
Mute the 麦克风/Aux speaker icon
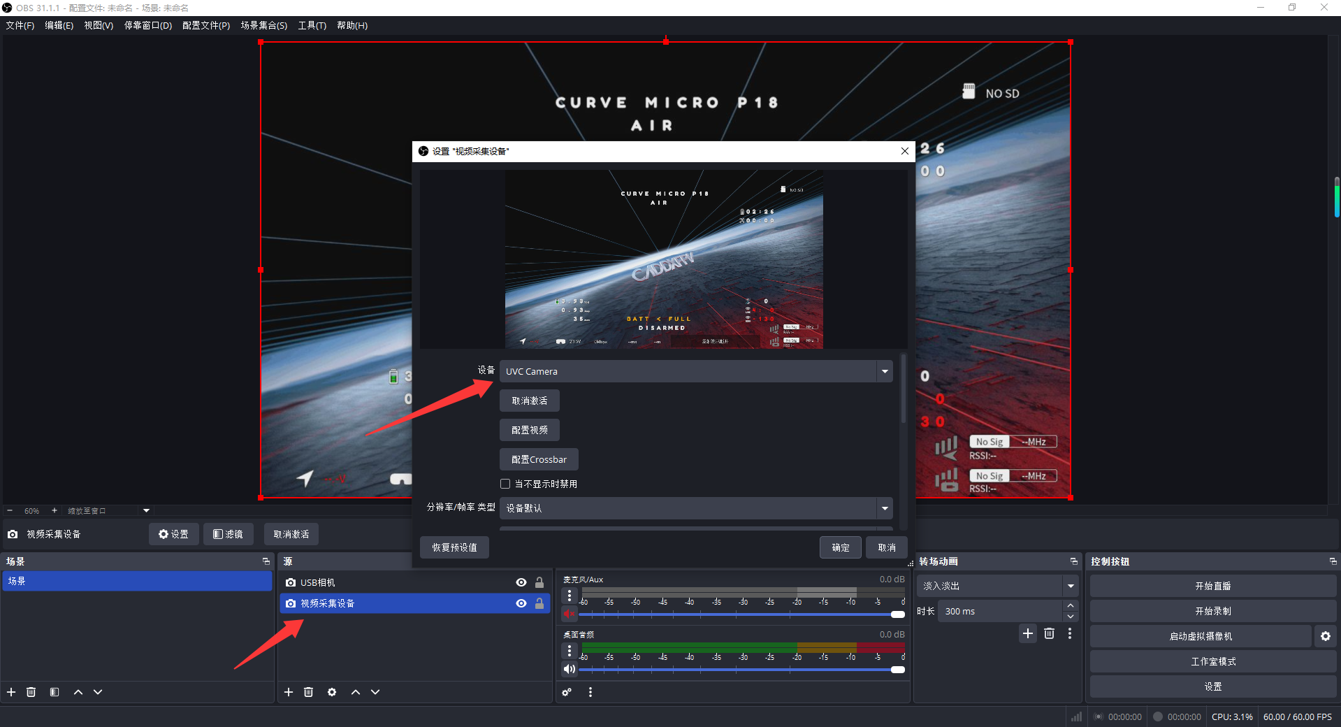point(569,614)
